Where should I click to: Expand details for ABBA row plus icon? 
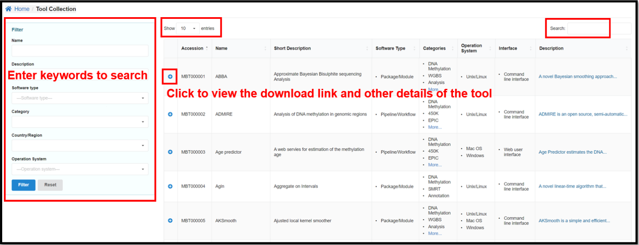(170, 76)
